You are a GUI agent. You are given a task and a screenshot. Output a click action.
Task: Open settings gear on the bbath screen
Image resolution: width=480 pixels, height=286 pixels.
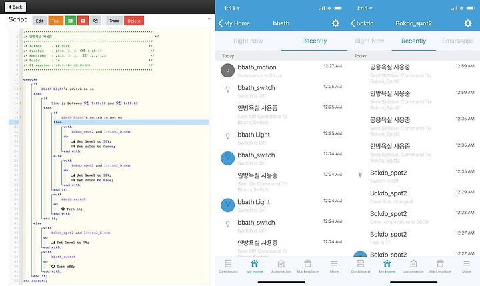coord(335,23)
